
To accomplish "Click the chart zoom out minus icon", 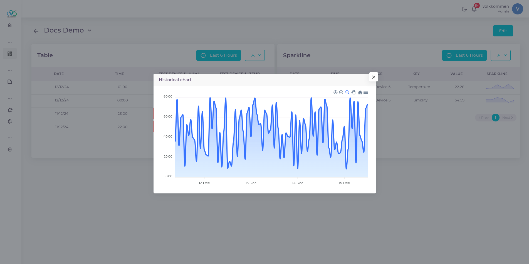I will tap(341, 92).
